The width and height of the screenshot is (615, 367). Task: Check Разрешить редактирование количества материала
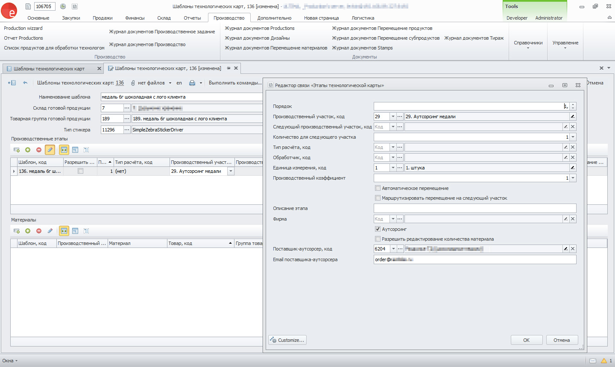[378, 239]
